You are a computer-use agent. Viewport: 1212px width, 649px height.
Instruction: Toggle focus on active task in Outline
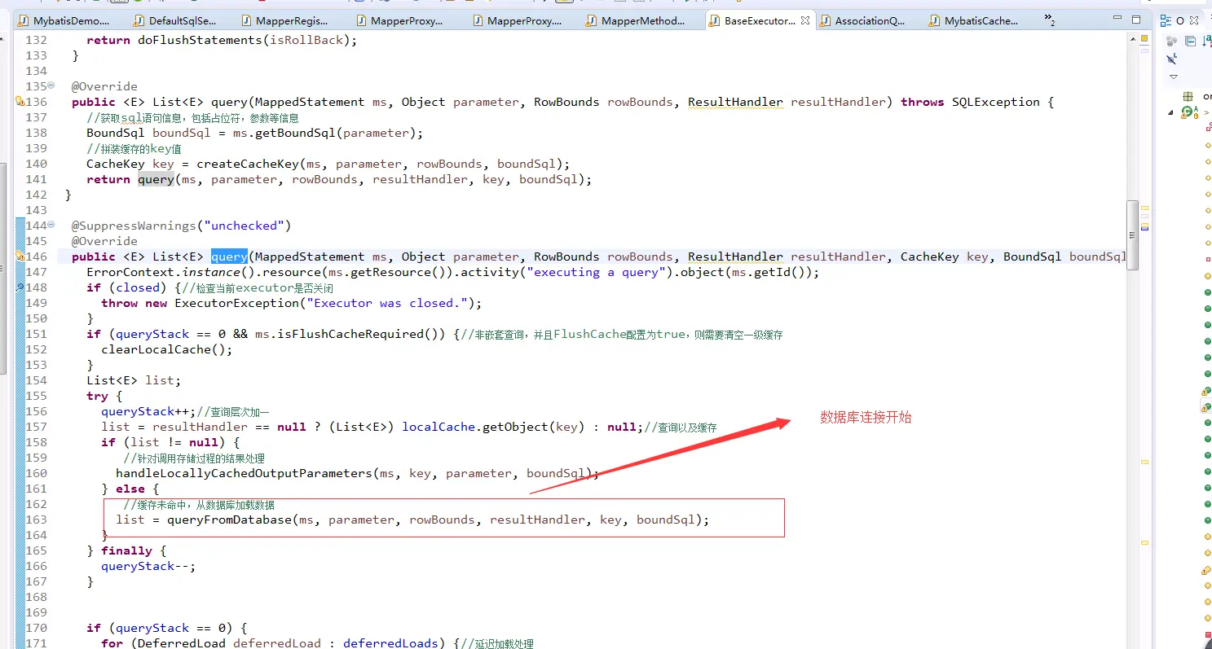tap(1172, 41)
